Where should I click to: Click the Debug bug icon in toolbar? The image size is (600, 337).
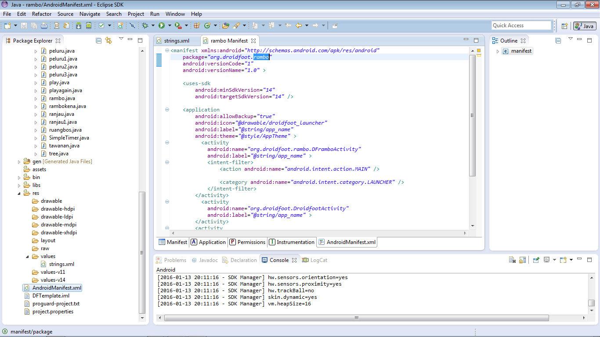pyautogui.click(x=145, y=26)
